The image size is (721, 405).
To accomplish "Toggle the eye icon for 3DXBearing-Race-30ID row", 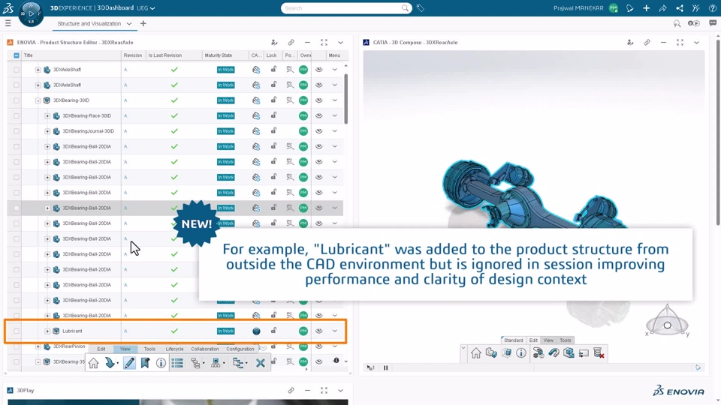I will [x=318, y=115].
